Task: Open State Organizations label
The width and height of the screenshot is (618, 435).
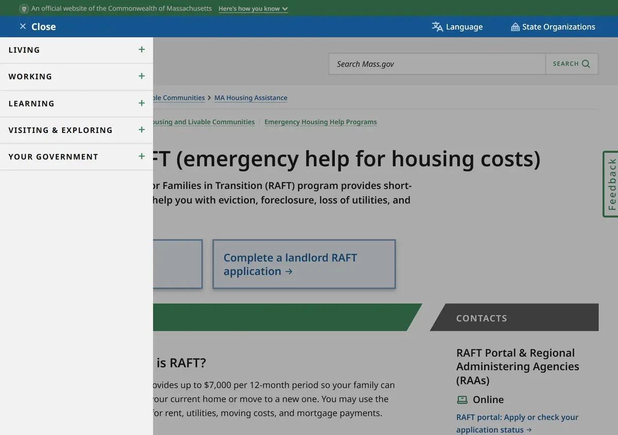Action: 559,27
